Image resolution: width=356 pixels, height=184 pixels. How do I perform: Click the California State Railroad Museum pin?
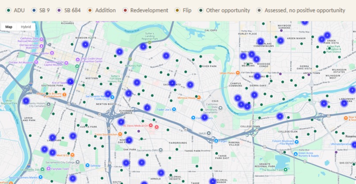pos(42,39)
